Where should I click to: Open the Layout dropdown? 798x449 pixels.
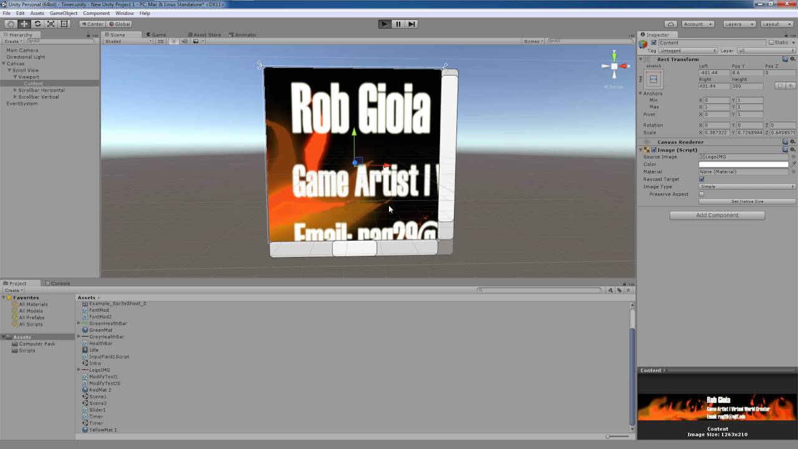pos(777,24)
